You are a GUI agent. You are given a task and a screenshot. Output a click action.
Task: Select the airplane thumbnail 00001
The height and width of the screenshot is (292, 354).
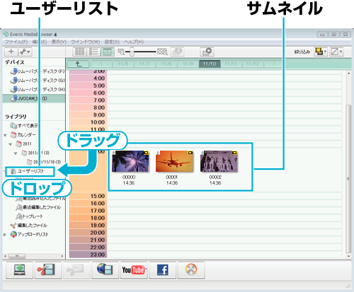174,161
